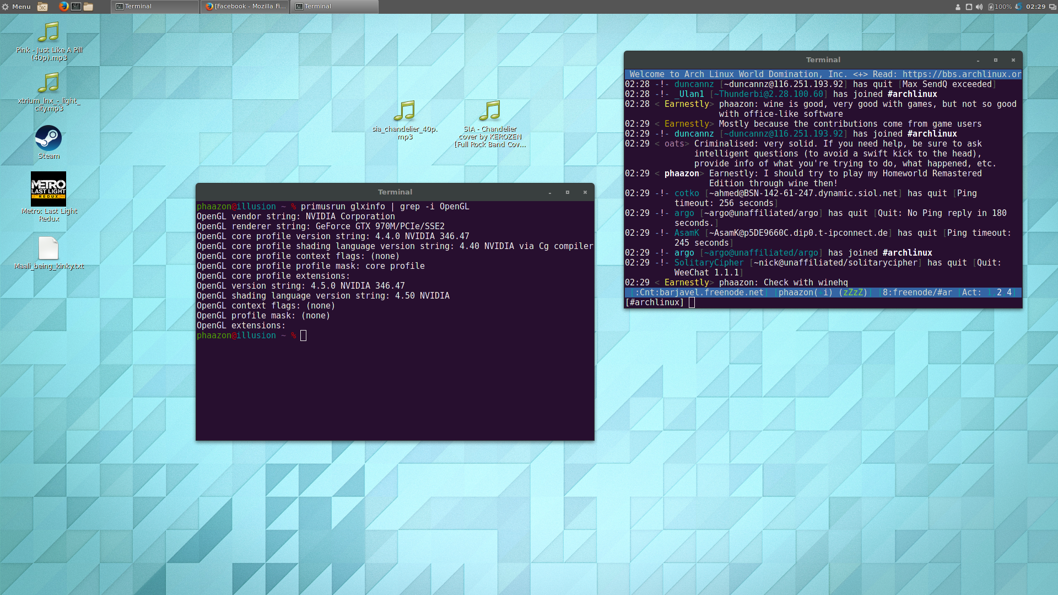
Task: Click the network connection tray icon
Action: click(969, 7)
